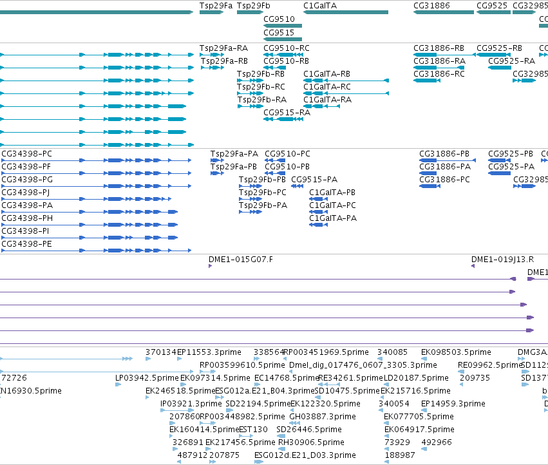Click EST label LD20187.5prime
548x465 pixels.
click(416, 378)
